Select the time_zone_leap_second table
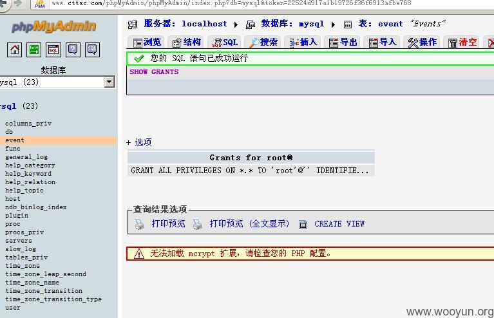 tap(46, 274)
